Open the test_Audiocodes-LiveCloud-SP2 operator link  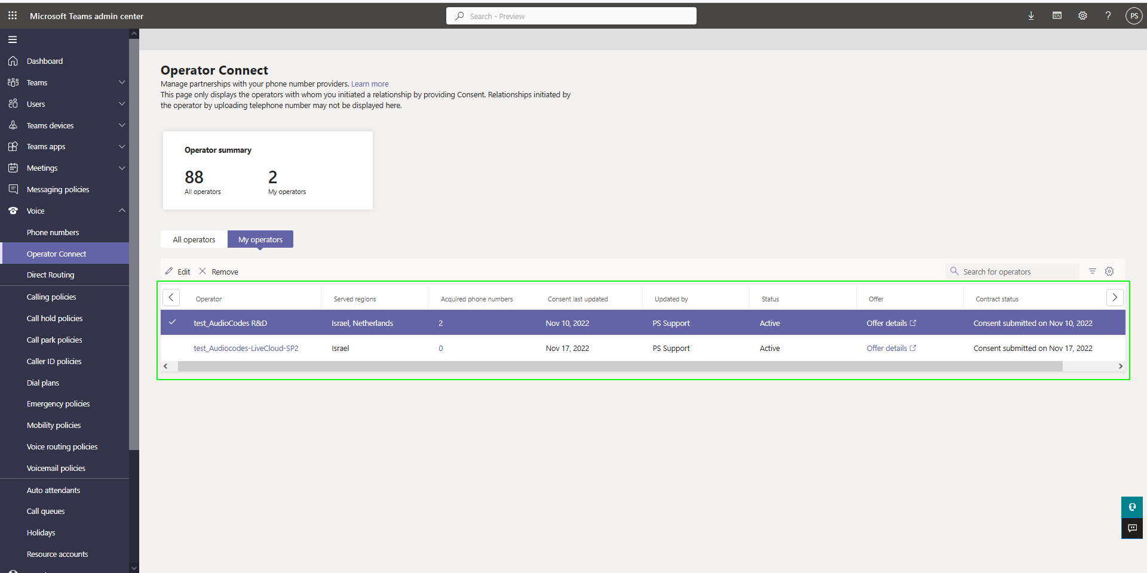pos(246,349)
